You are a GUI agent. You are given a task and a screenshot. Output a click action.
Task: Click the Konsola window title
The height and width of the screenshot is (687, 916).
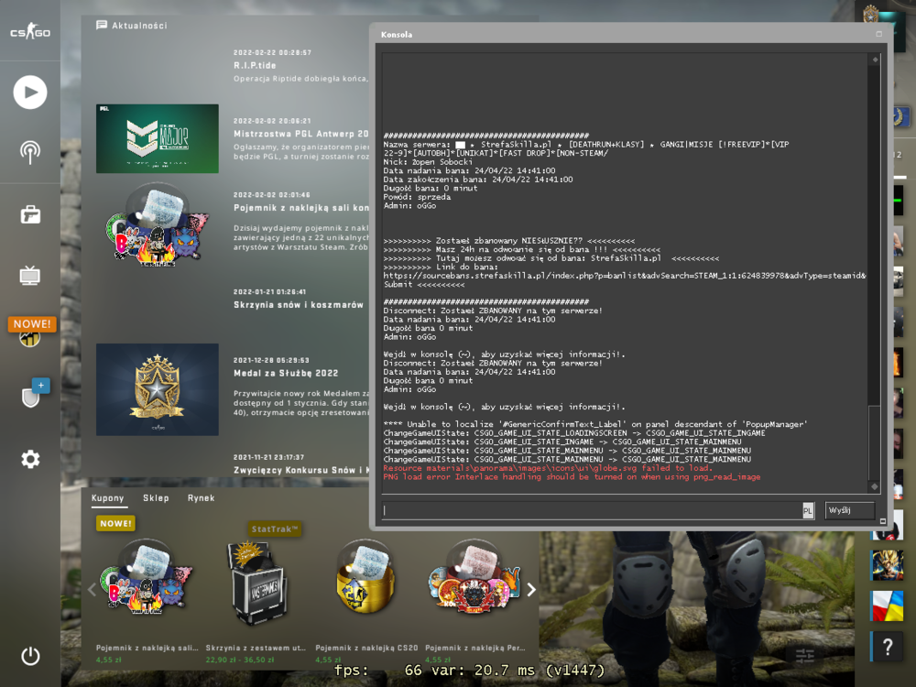click(x=397, y=35)
